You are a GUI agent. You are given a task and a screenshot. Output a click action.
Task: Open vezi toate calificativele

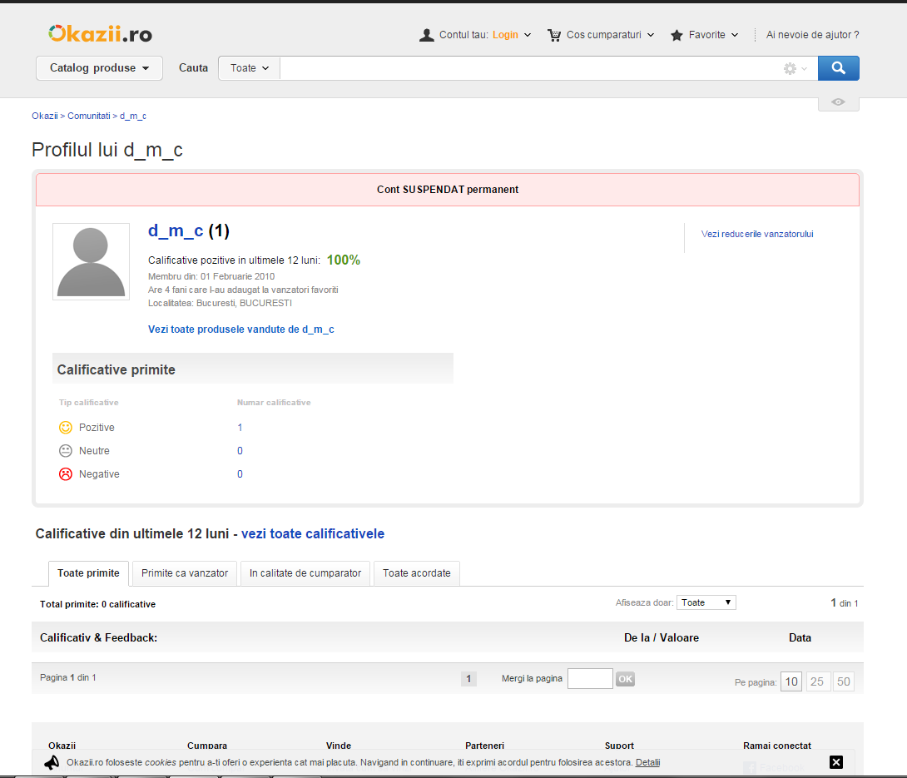[312, 533]
